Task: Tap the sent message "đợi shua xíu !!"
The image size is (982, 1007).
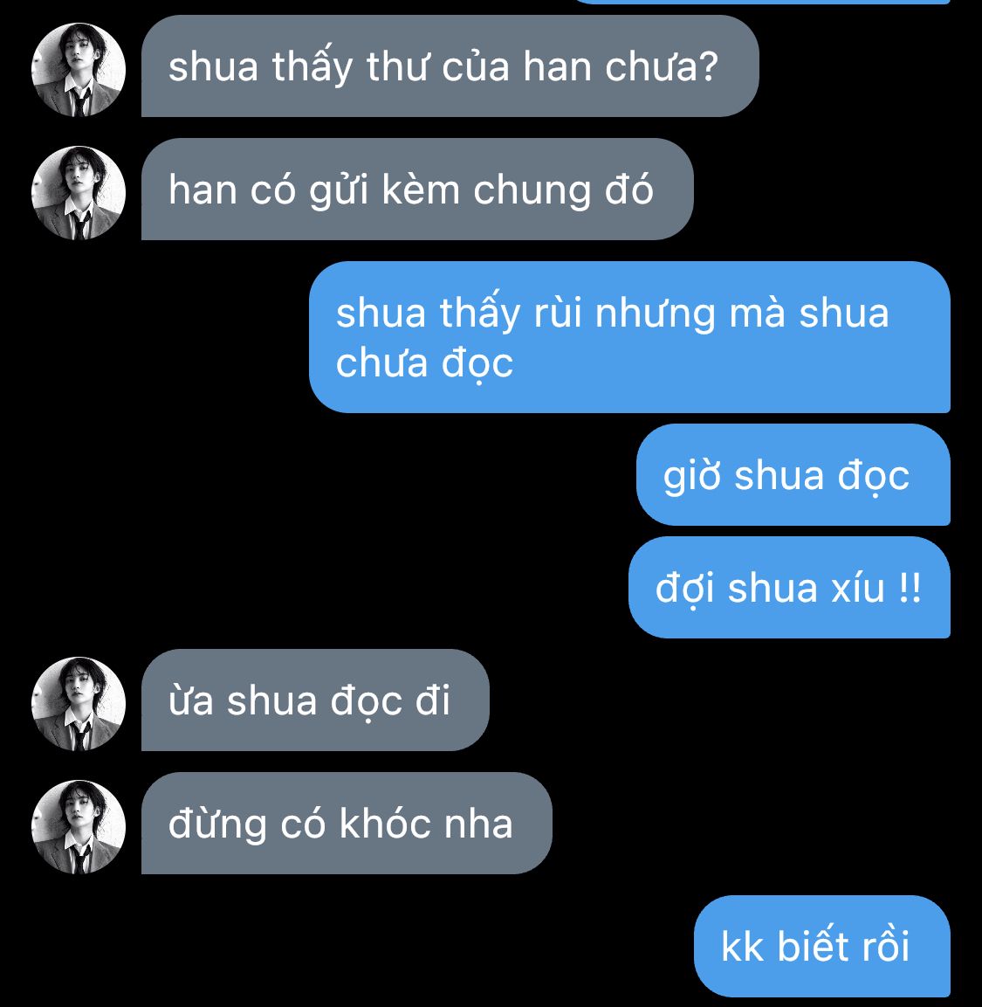Action: pyautogui.click(x=789, y=588)
